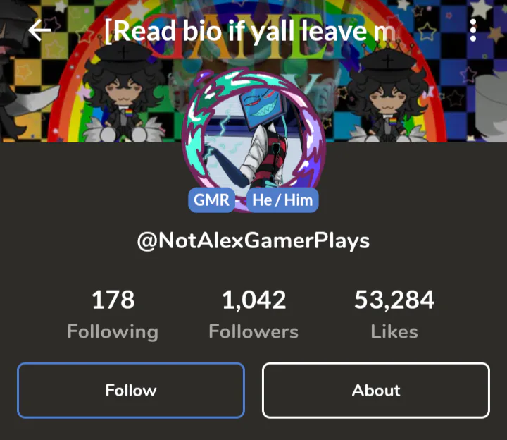Screen dimensions: 507x440
Task: Select the @NotAlexGamerPlays username text
Action: [x=254, y=241]
